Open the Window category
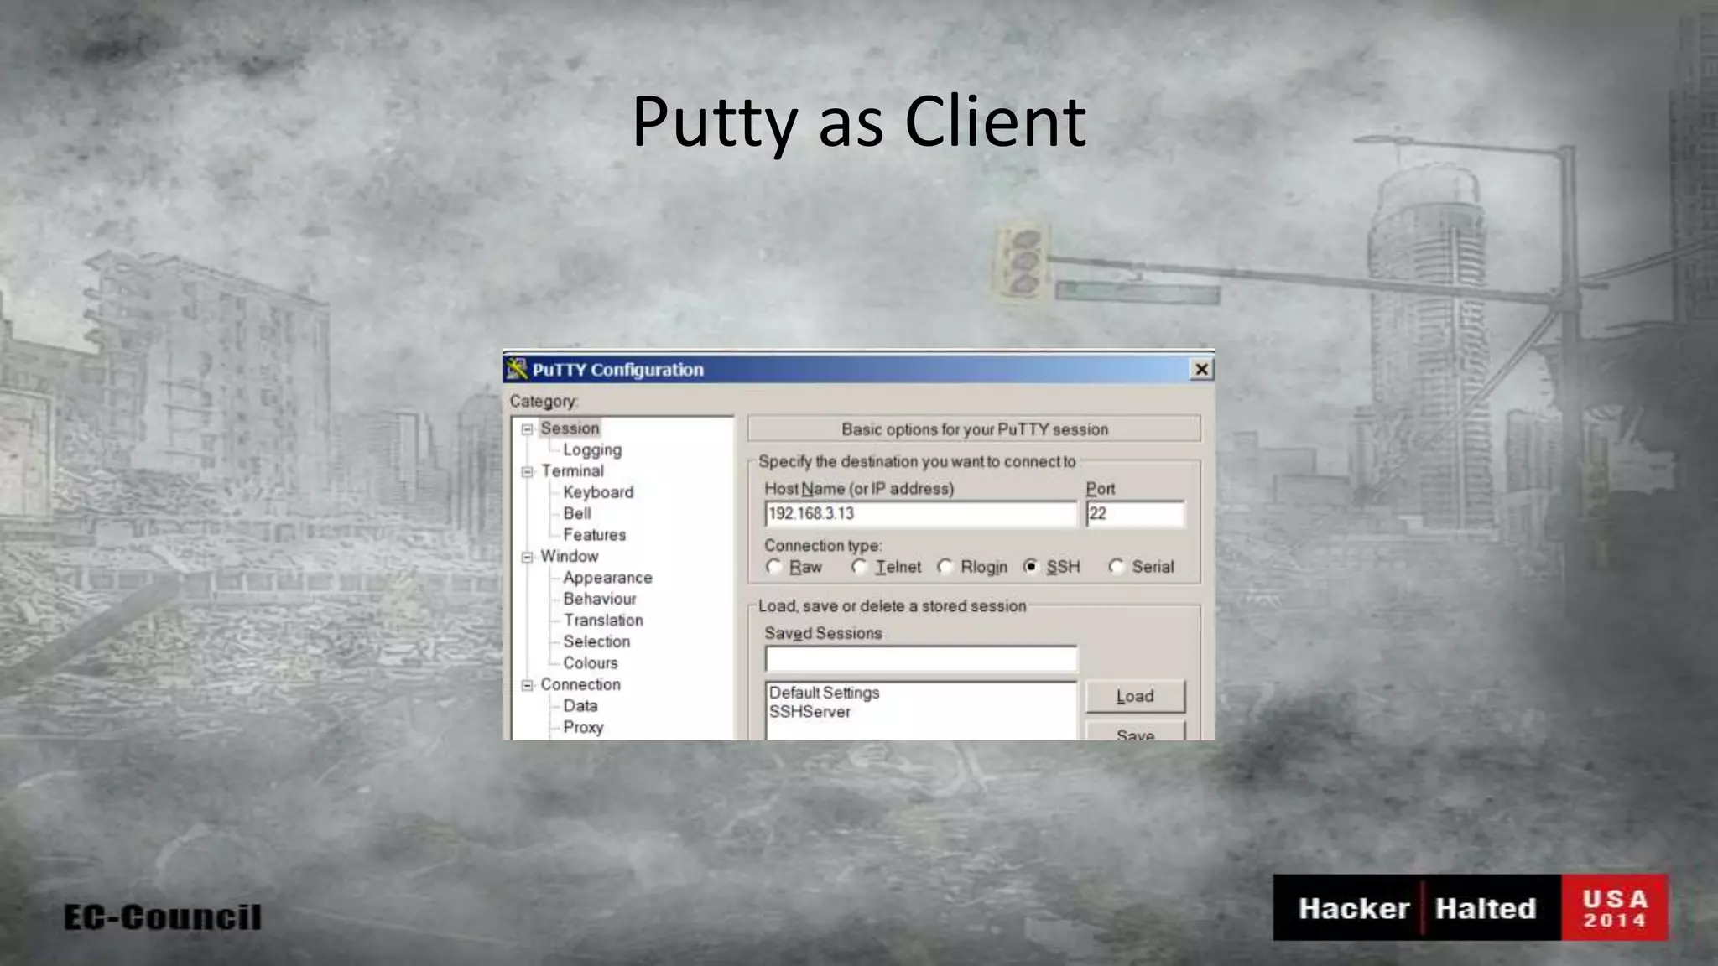The height and width of the screenshot is (966, 1718). 570,556
